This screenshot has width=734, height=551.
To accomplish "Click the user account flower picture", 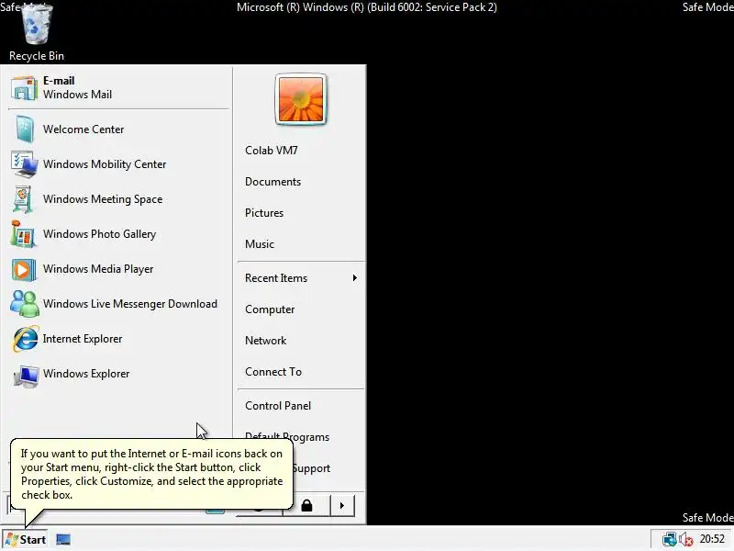I will tap(301, 99).
